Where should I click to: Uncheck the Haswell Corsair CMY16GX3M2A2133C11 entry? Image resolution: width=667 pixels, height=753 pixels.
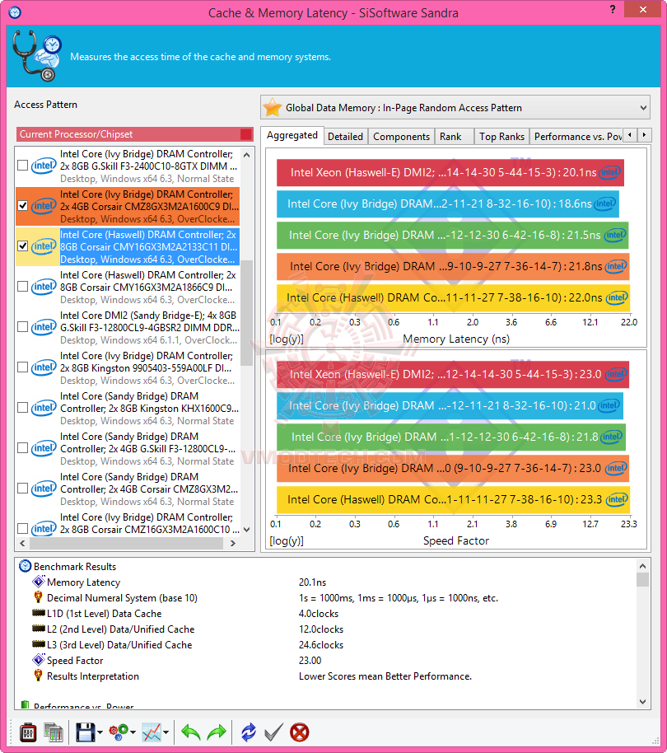pos(22,246)
